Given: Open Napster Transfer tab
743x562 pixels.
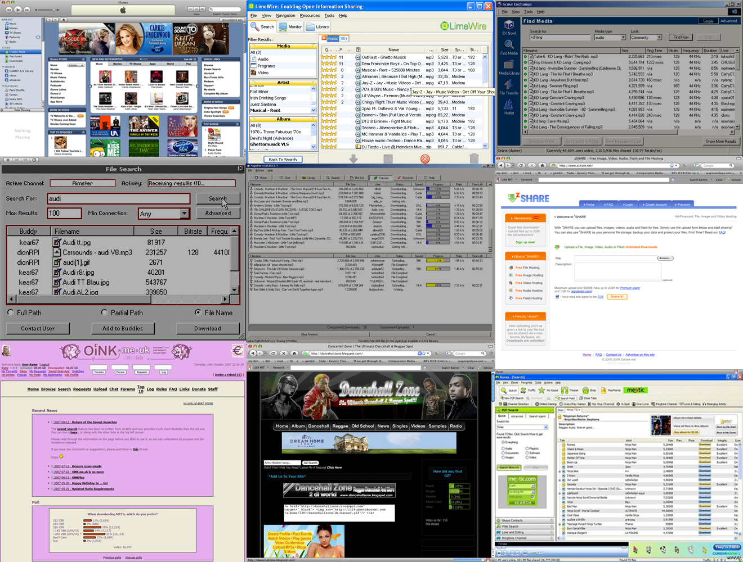Looking at the screenshot, I should (381, 178).
